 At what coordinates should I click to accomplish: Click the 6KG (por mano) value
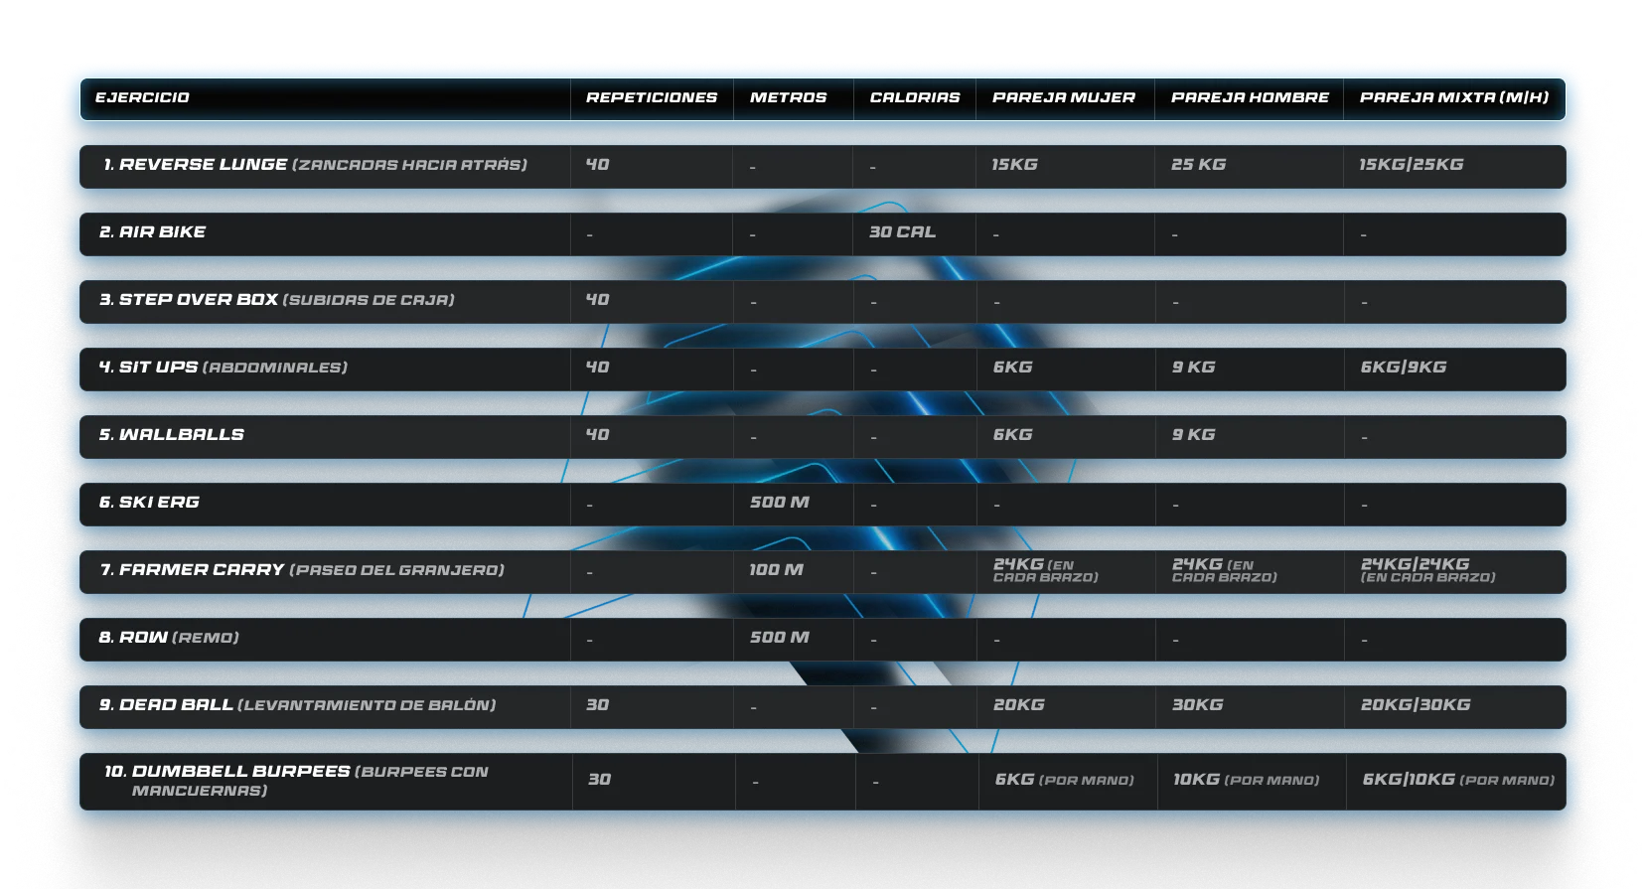(1064, 780)
